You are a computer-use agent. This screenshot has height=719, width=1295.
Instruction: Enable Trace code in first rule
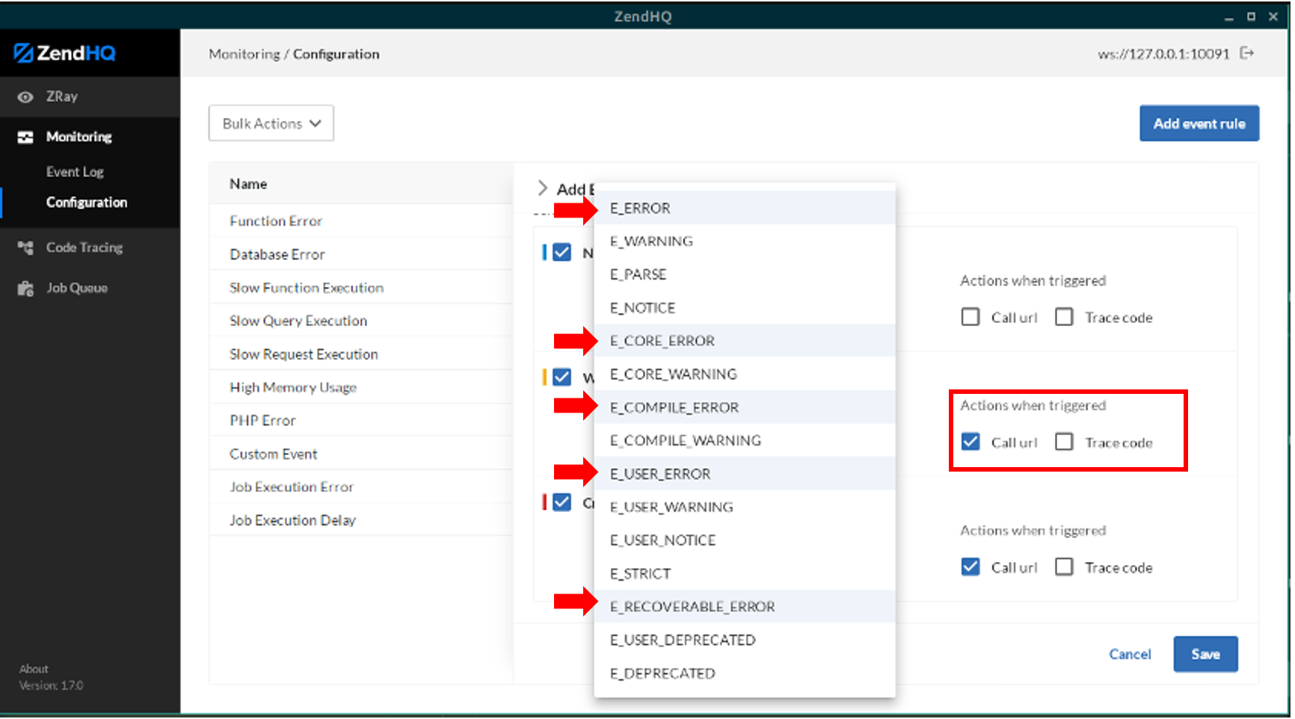tap(1064, 318)
